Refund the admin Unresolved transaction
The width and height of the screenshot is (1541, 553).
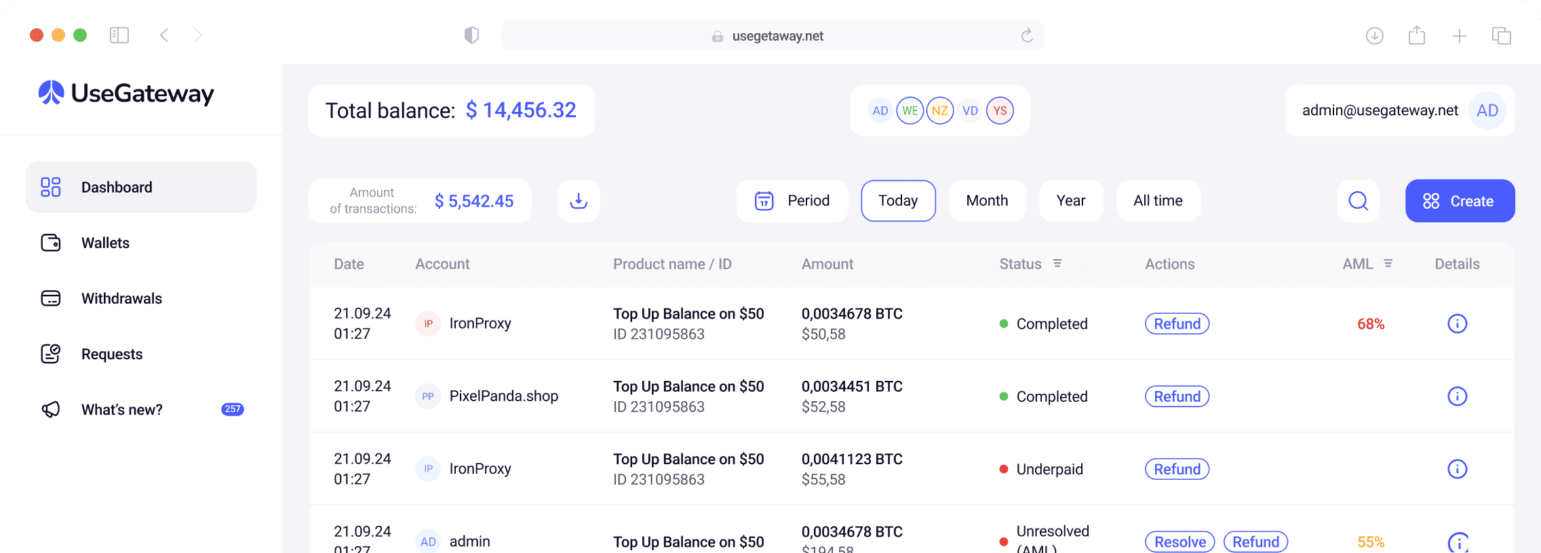coord(1256,542)
